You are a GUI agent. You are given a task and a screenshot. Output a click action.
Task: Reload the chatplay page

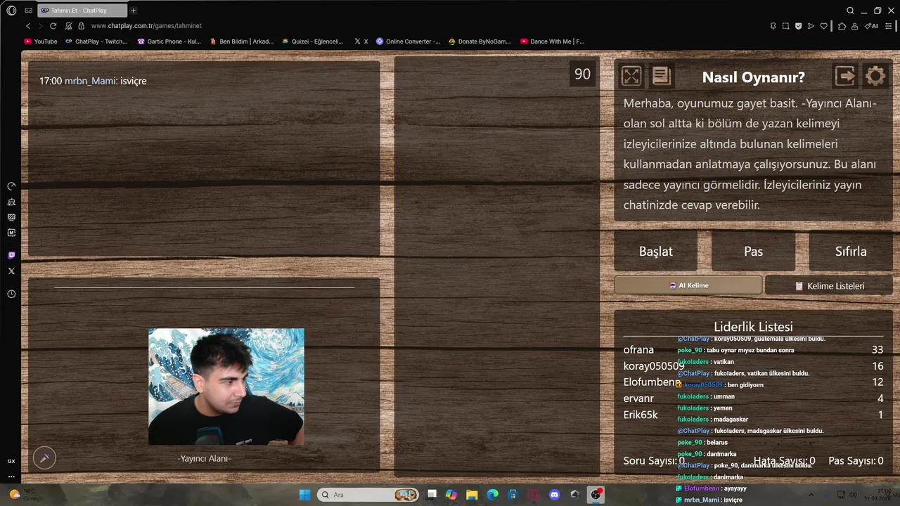pos(53,26)
